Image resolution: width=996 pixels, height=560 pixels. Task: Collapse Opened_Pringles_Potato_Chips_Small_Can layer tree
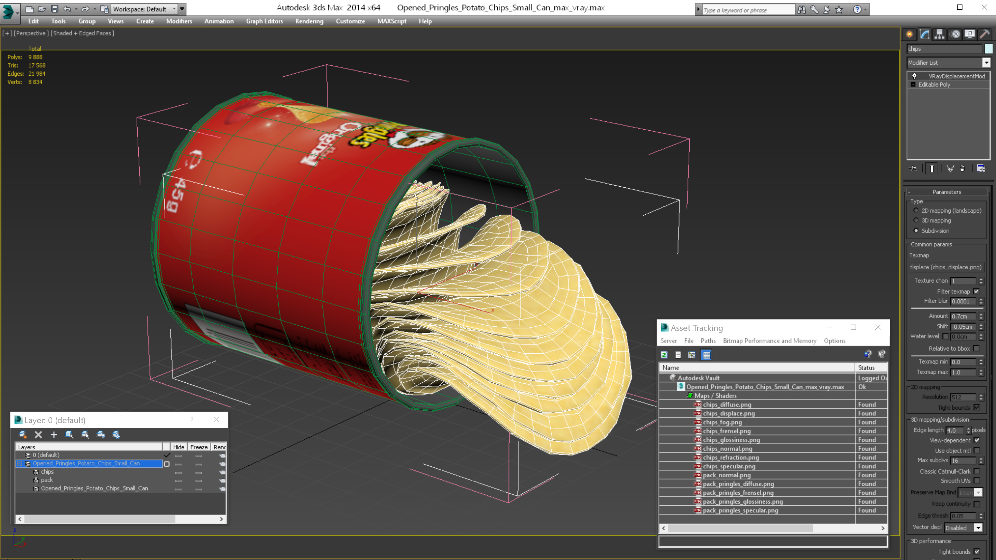click(x=20, y=463)
